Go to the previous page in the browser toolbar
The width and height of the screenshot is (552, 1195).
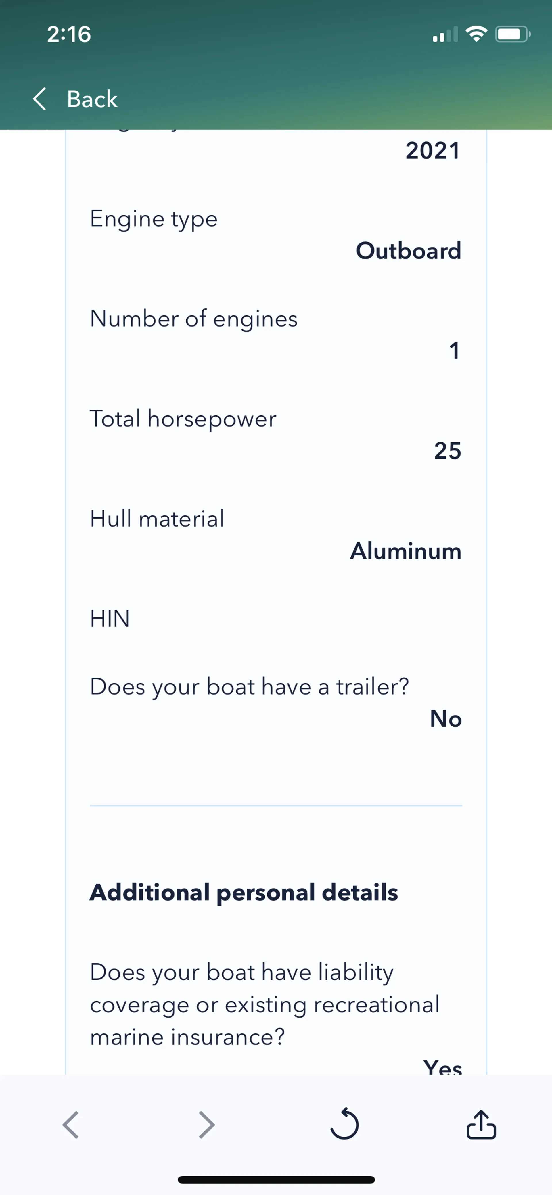click(x=70, y=1125)
